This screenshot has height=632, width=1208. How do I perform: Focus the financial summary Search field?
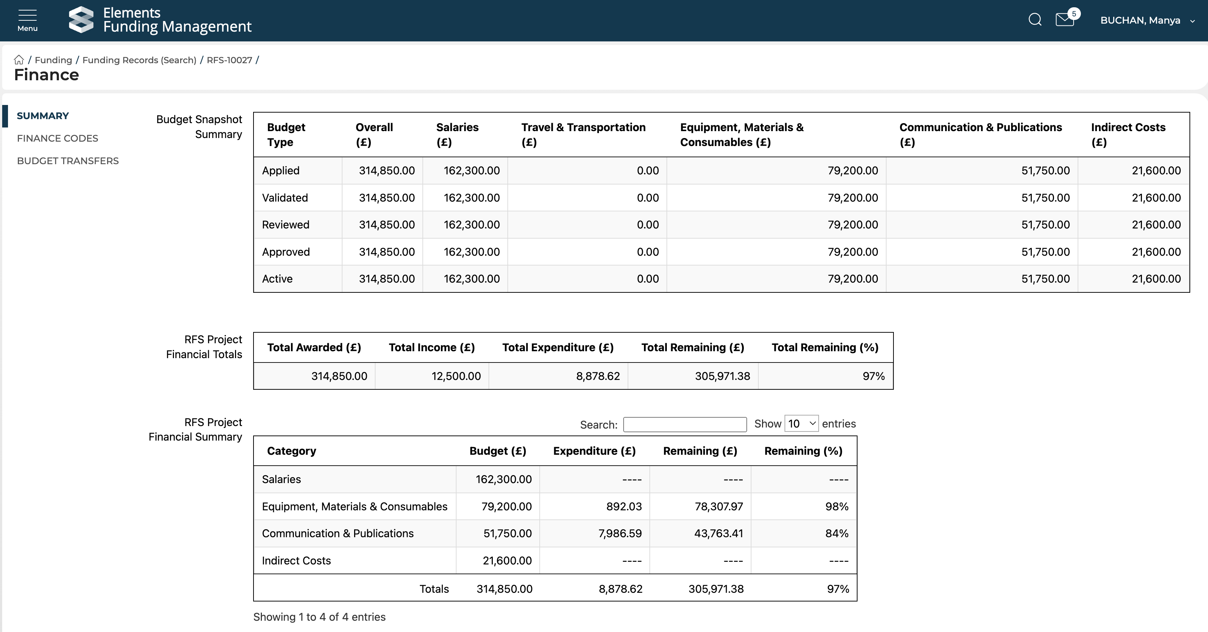coord(685,425)
